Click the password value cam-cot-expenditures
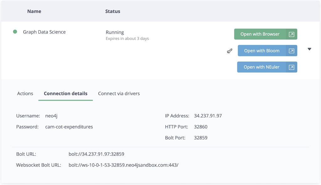Image resolution: width=321 pixels, height=185 pixels. (69, 127)
